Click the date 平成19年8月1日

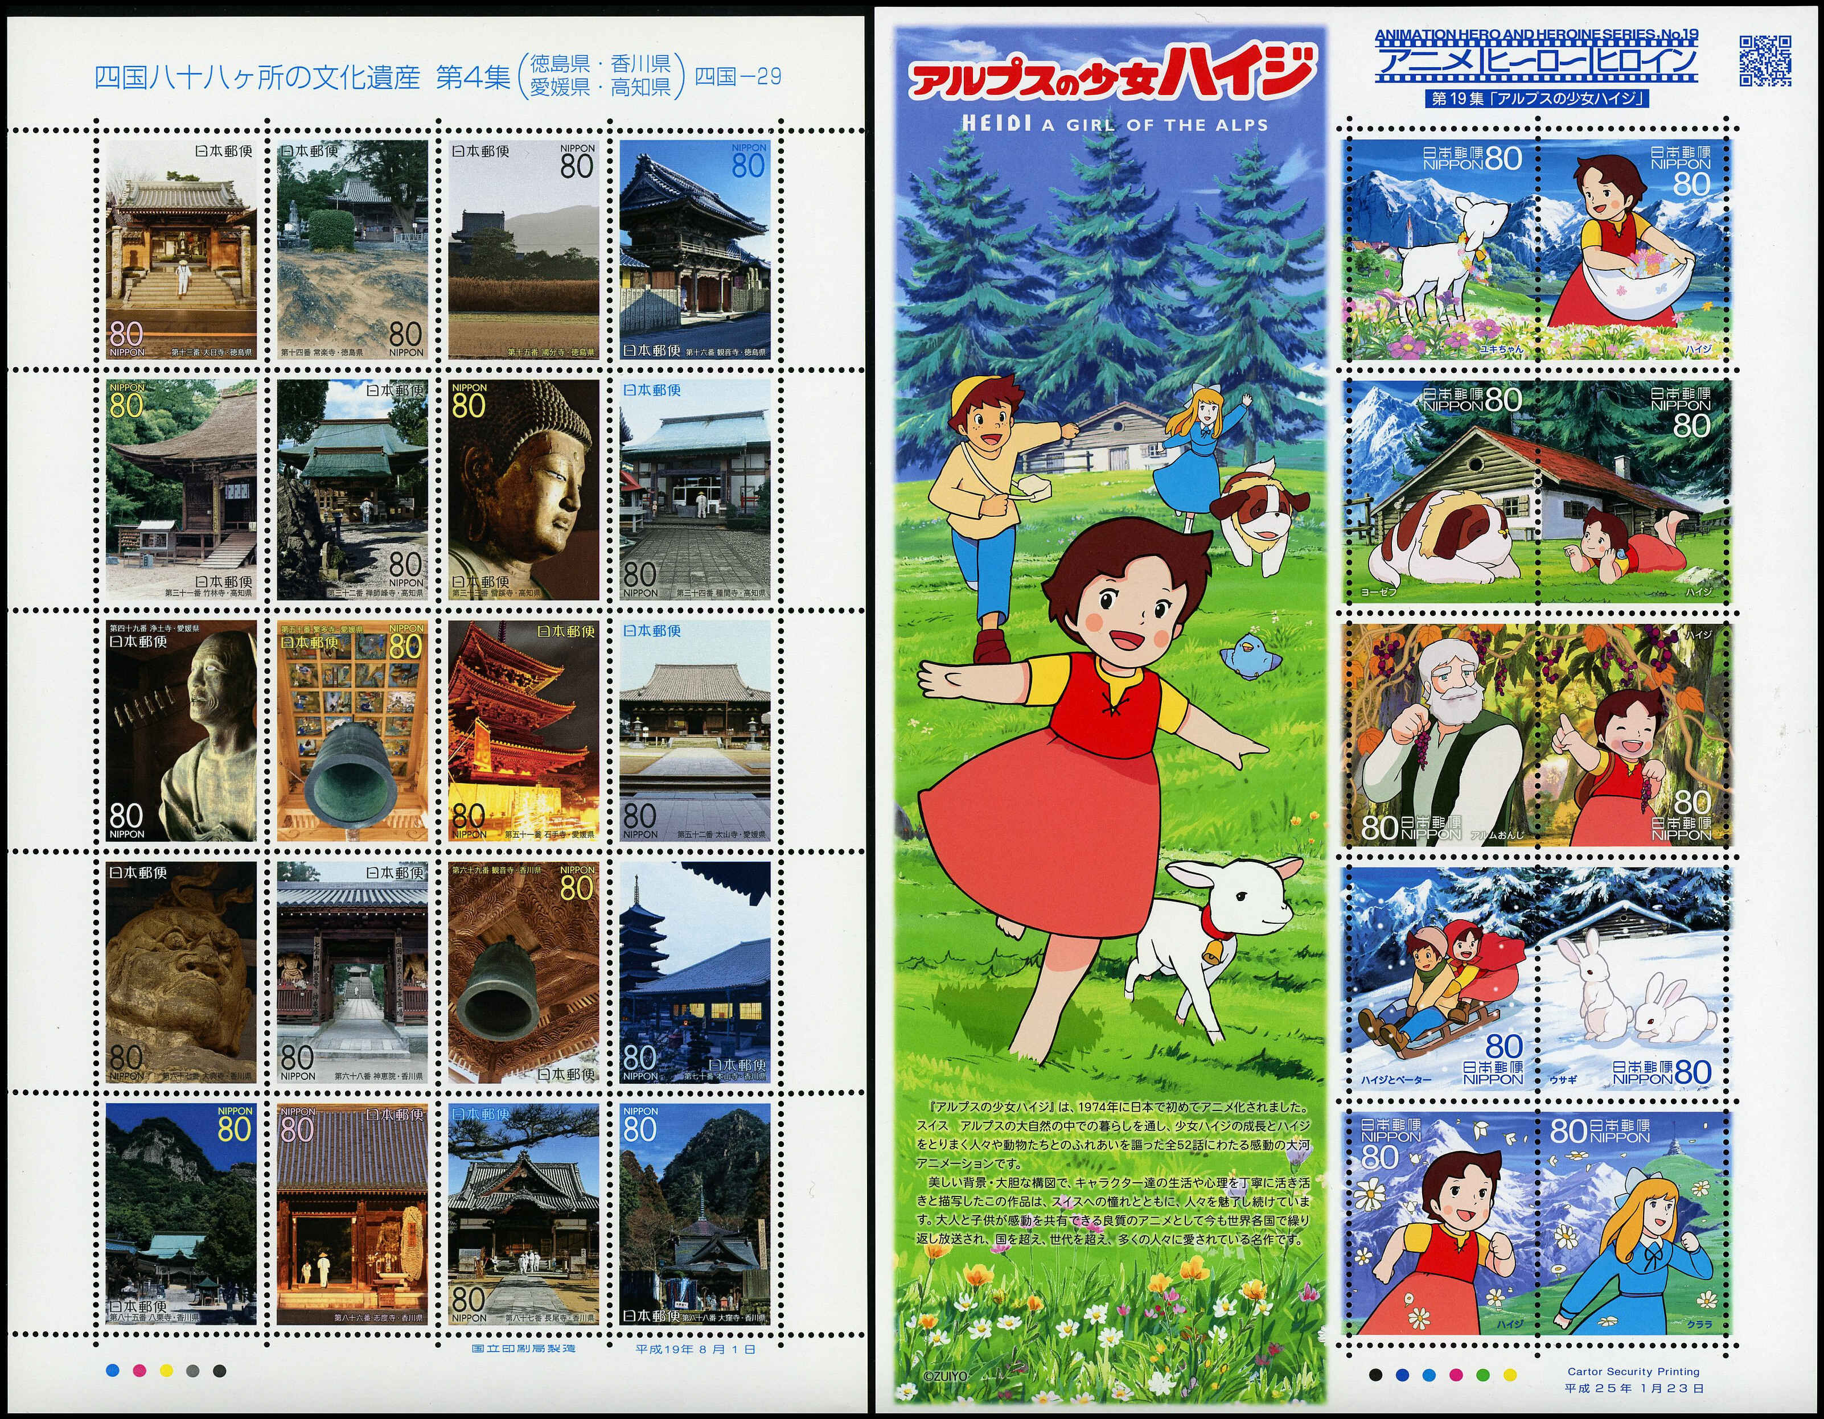tap(695, 1349)
